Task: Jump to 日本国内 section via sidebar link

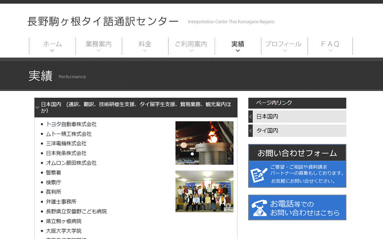Action: pyautogui.click(x=297, y=117)
